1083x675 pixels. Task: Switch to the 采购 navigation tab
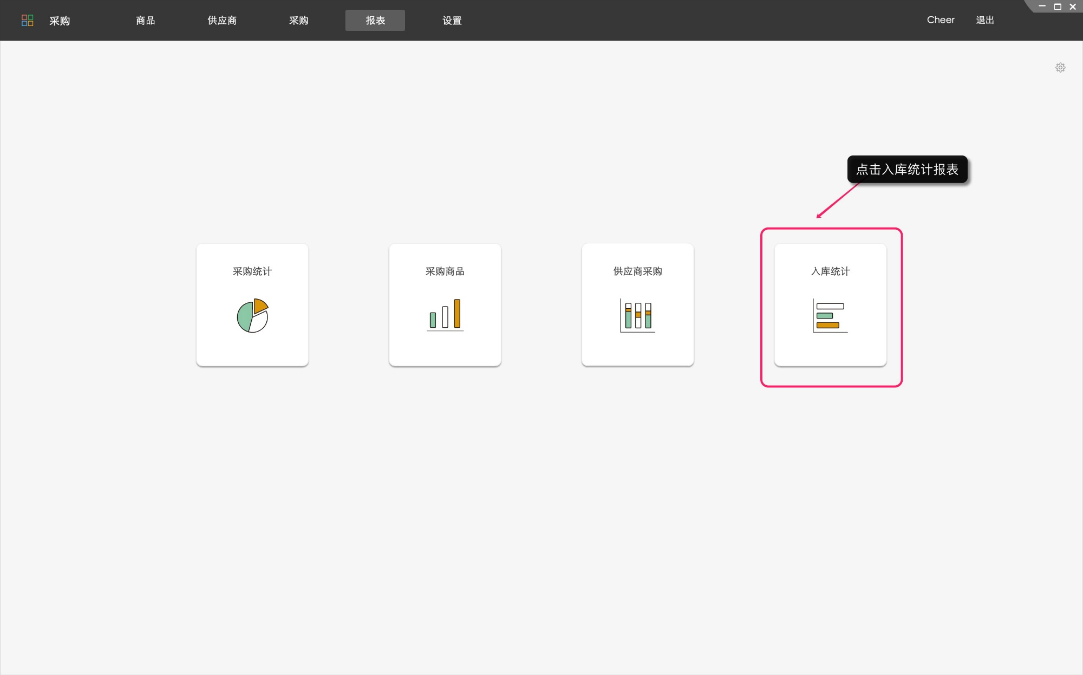click(298, 21)
